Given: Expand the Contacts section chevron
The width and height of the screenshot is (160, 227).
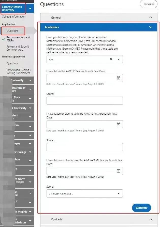Looking at the screenshot, I should (x=151, y=219).
